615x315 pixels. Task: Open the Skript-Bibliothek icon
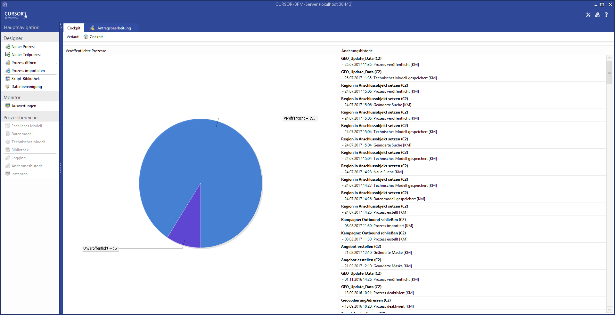(8, 79)
